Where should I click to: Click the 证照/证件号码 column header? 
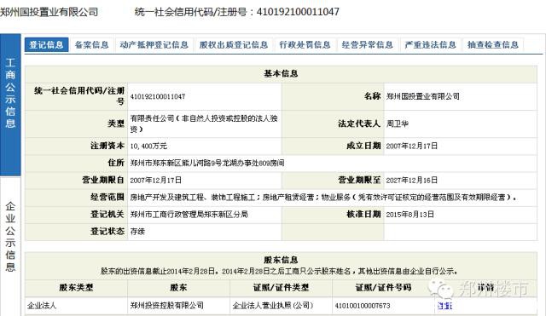coord(383,288)
